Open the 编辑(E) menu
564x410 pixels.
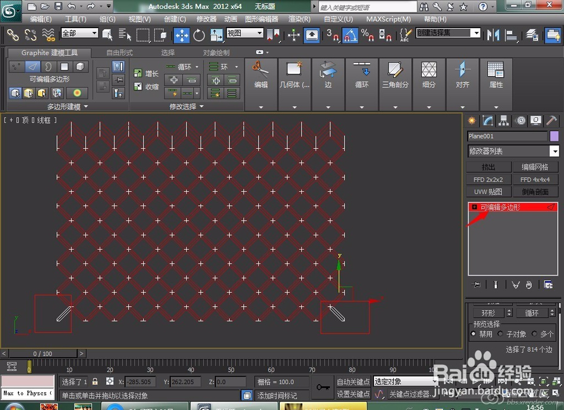coord(41,19)
